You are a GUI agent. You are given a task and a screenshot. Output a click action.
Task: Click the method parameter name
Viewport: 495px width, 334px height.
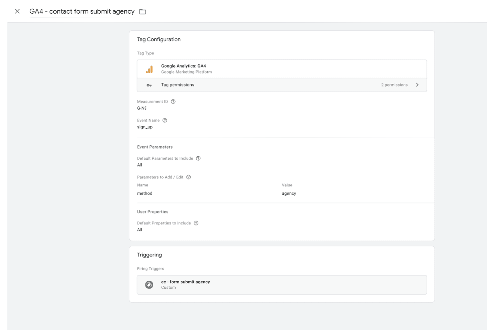point(145,193)
